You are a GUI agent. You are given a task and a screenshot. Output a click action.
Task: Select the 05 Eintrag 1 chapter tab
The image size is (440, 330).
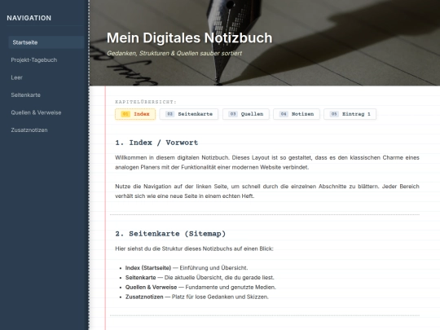point(350,114)
